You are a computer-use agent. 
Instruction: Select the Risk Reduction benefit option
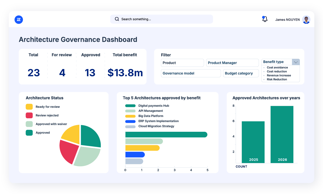click(277, 79)
